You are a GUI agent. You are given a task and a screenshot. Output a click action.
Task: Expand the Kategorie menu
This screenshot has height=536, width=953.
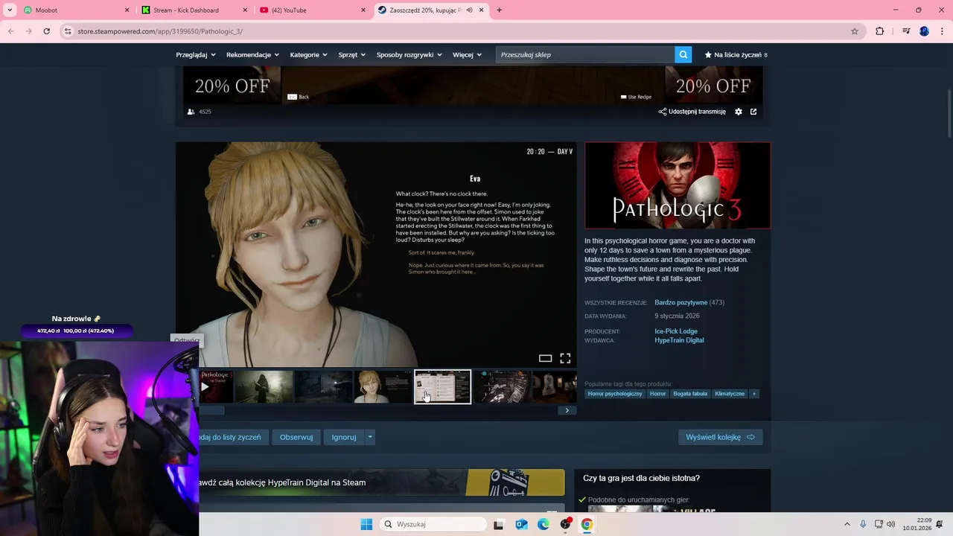(309, 54)
